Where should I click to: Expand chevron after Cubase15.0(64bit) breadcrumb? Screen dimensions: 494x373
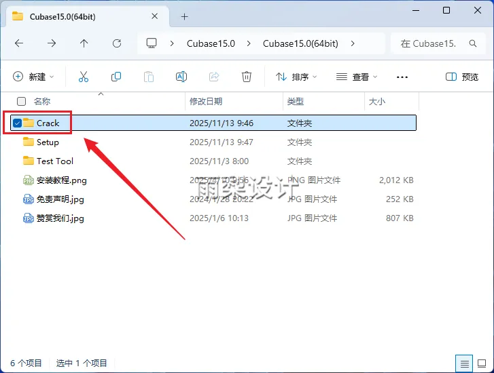click(x=353, y=43)
